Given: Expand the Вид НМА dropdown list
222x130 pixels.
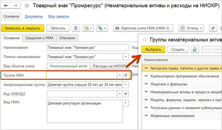Looking at the screenshot, I should pyautogui.click(x=126, y=103).
